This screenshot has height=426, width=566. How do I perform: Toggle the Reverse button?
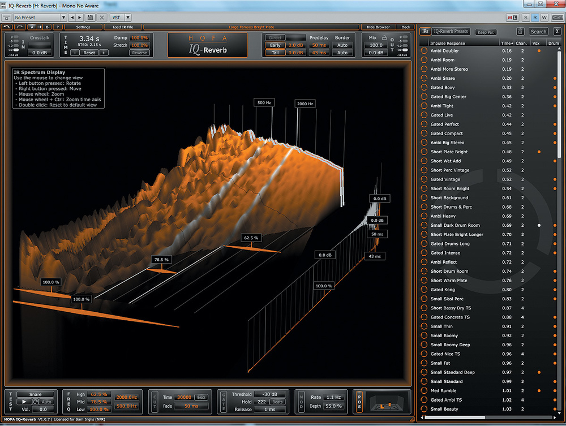pos(139,53)
